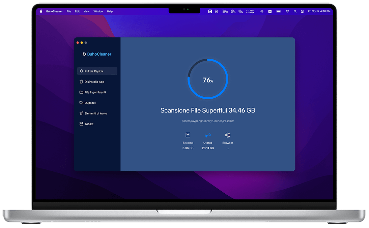
Task: Click the TEMP 35°C status item
Action: click(x=225, y=11)
